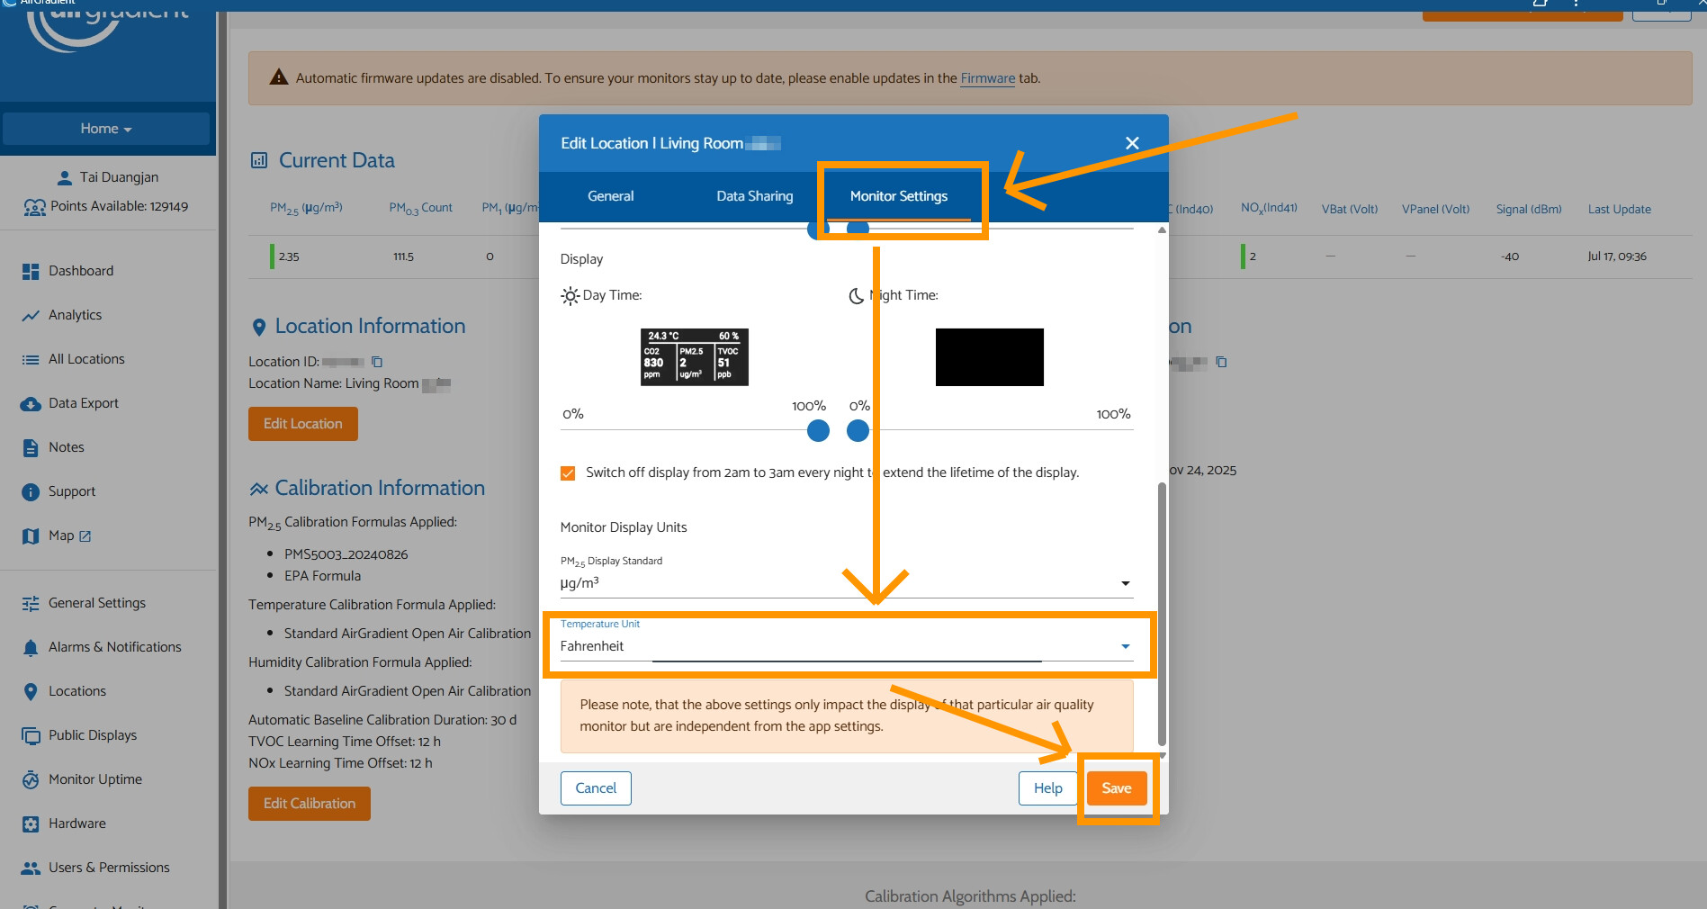Click the Day Time brightness slider handle

tap(818, 431)
